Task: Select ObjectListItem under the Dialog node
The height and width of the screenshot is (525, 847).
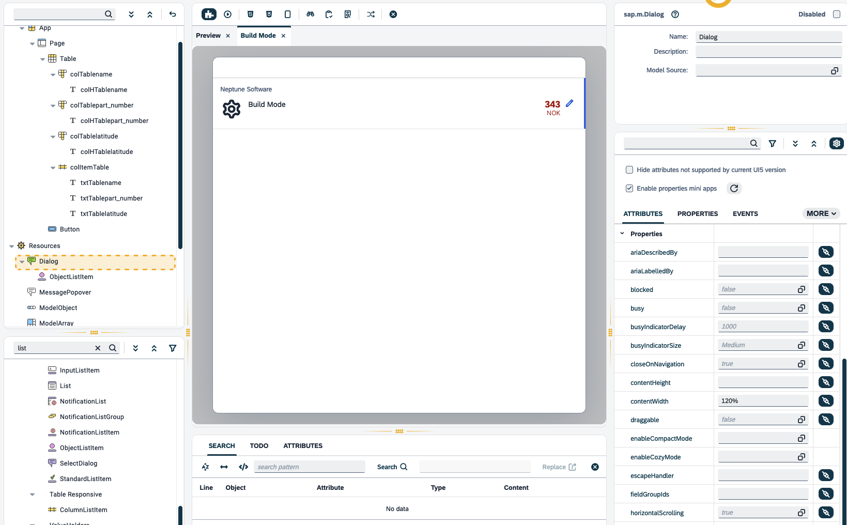Action: [71, 277]
